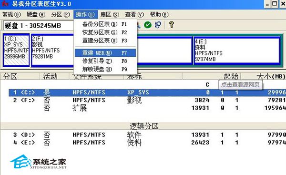Choose 恢复分区表(S) F2 menu entry
Screen dimensions: 286x175
click(105, 32)
